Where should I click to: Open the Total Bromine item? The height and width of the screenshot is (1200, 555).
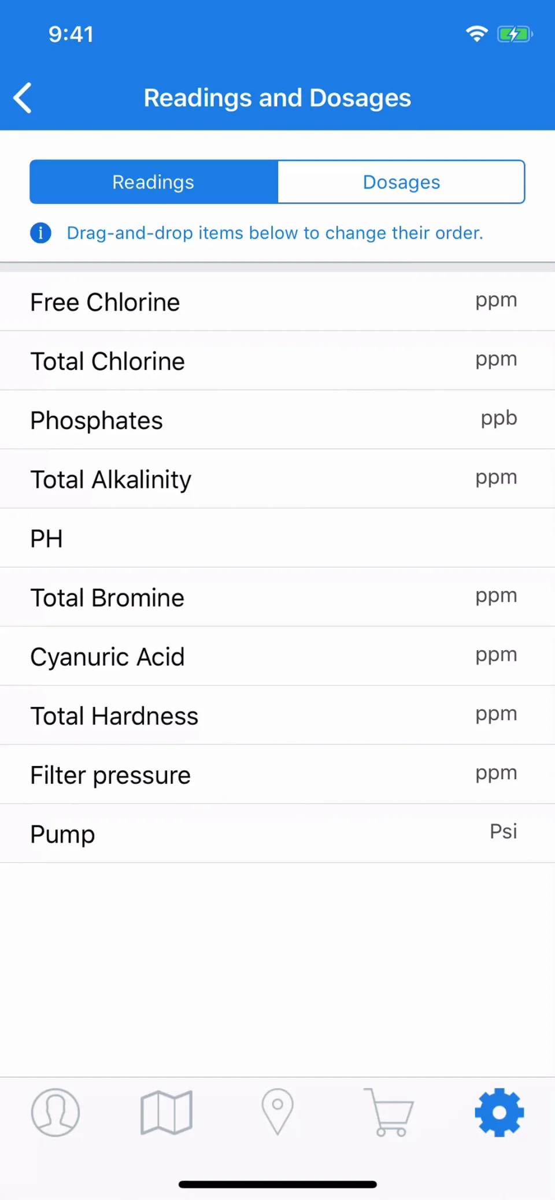[x=277, y=597]
